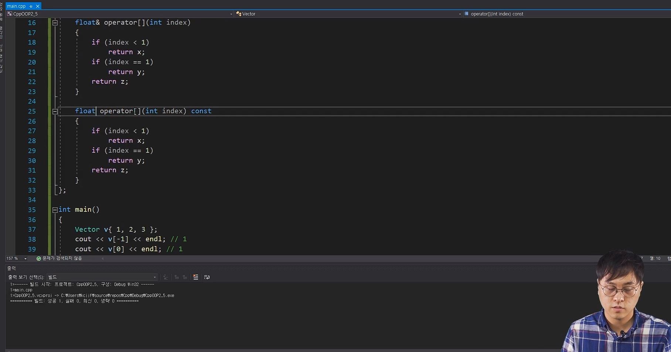The width and height of the screenshot is (671, 352).
Task: Open the Vector class navigation dropdown
Action: point(460,14)
